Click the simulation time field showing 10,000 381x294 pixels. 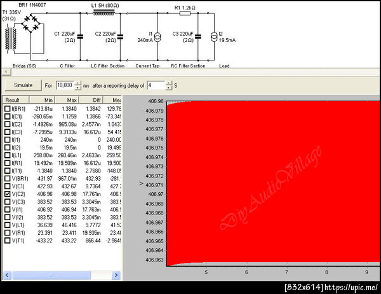coord(65,85)
